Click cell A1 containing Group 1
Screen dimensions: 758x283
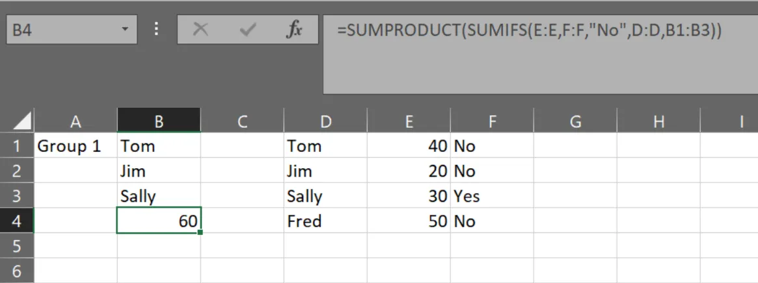point(75,146)
